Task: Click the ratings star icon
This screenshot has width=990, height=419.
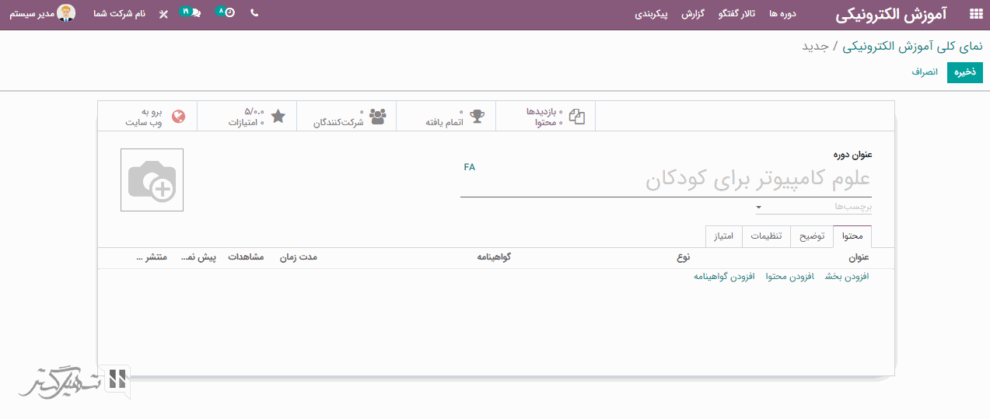Action: (278, 117)
